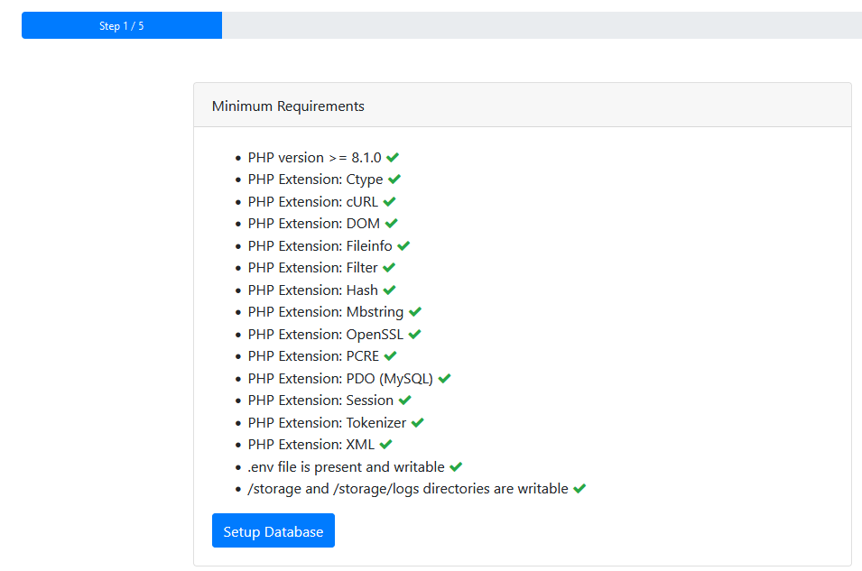Click the Fileinfo extension checkmark icon
This screenshot has height=571, width=862.
pos(403,245)
